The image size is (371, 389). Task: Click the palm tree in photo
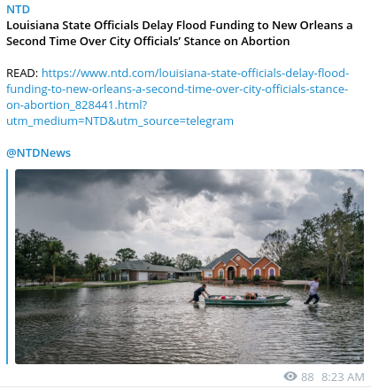coord(53,261)
